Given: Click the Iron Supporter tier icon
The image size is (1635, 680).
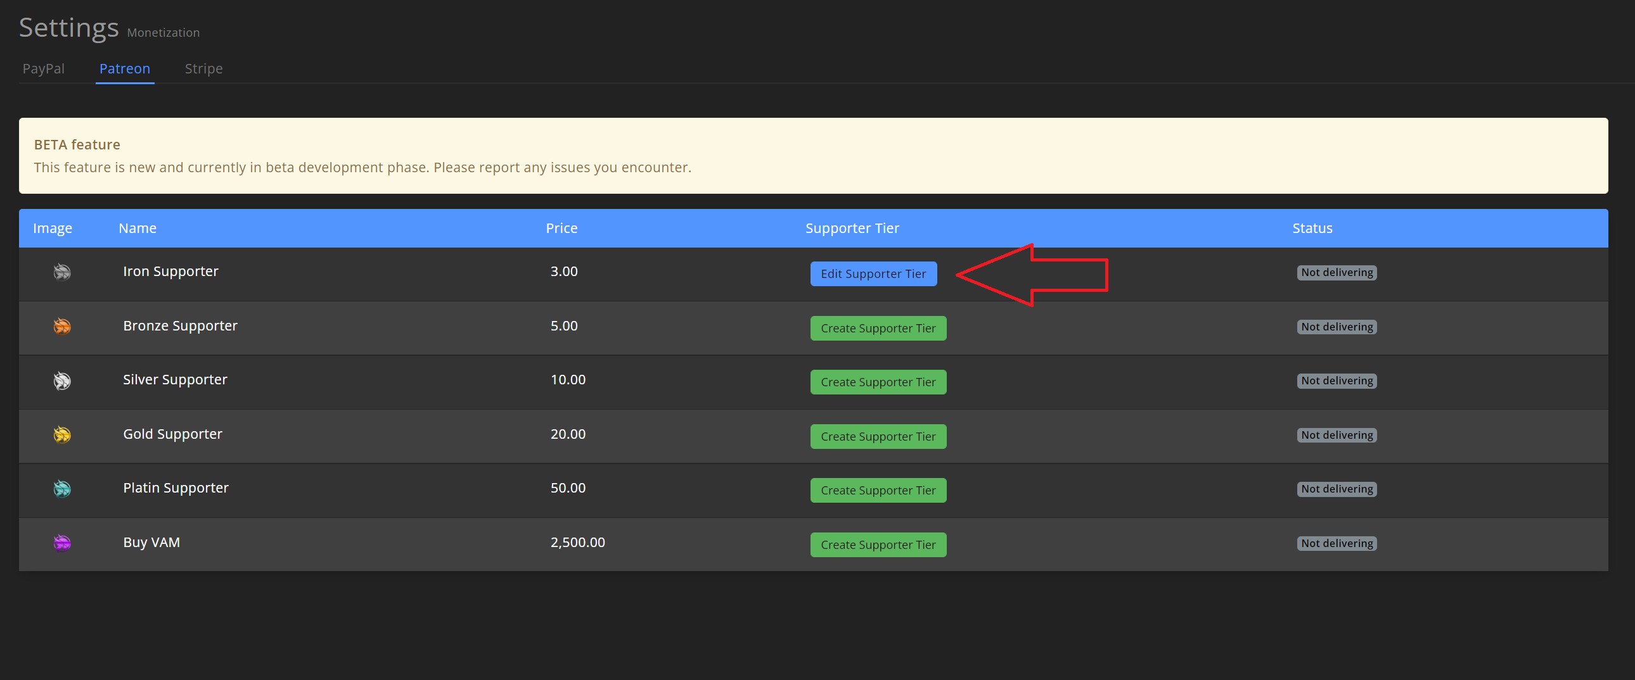Looking at the screenshot, I should (x=61, y=273).
